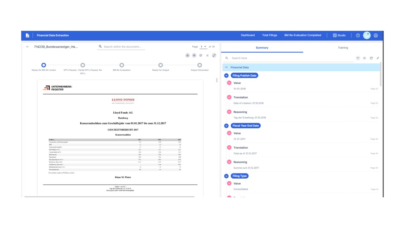Click the Total Filings link
Image resolution: width=405 pixels, height=228 pixels.
(270, 35)
